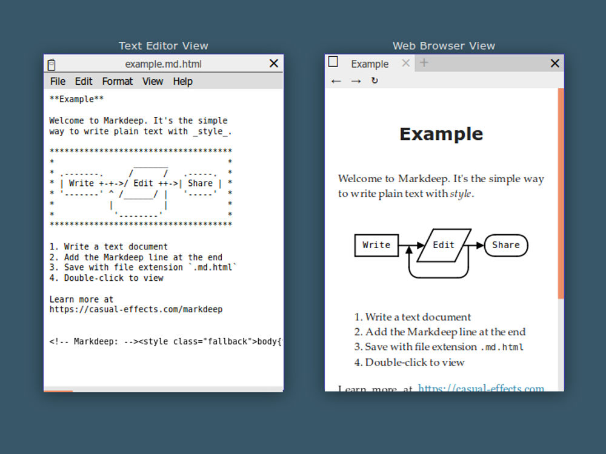The image size is (606, 454).
Task: Click the "_style_" text in the editor
Action: [x=210, y=131]
